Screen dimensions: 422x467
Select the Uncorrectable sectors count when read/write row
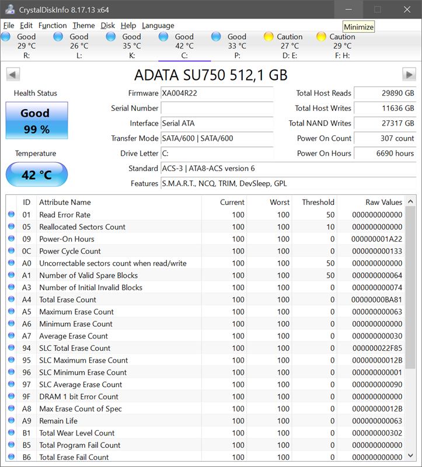point(205,263)
